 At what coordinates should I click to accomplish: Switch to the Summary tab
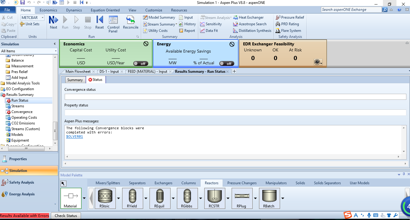pyautogui.click(x=75, y=80)
